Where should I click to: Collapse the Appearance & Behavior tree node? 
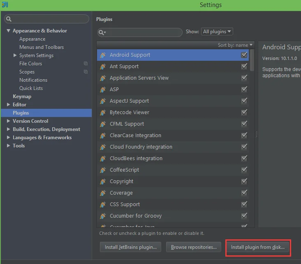[x=9, y=31]
